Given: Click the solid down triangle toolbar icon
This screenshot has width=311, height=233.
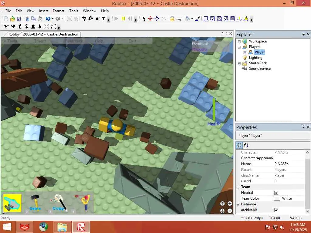Looking at the screenshot, I should [x=103, y=19].
